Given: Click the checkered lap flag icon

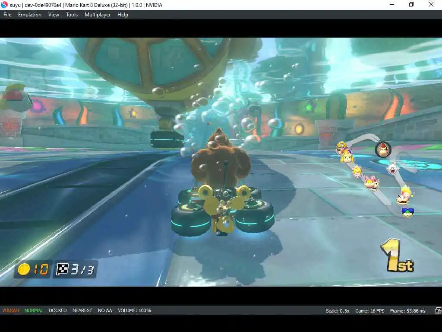Looking at the screenshot, I should click(x=62, y=269).
